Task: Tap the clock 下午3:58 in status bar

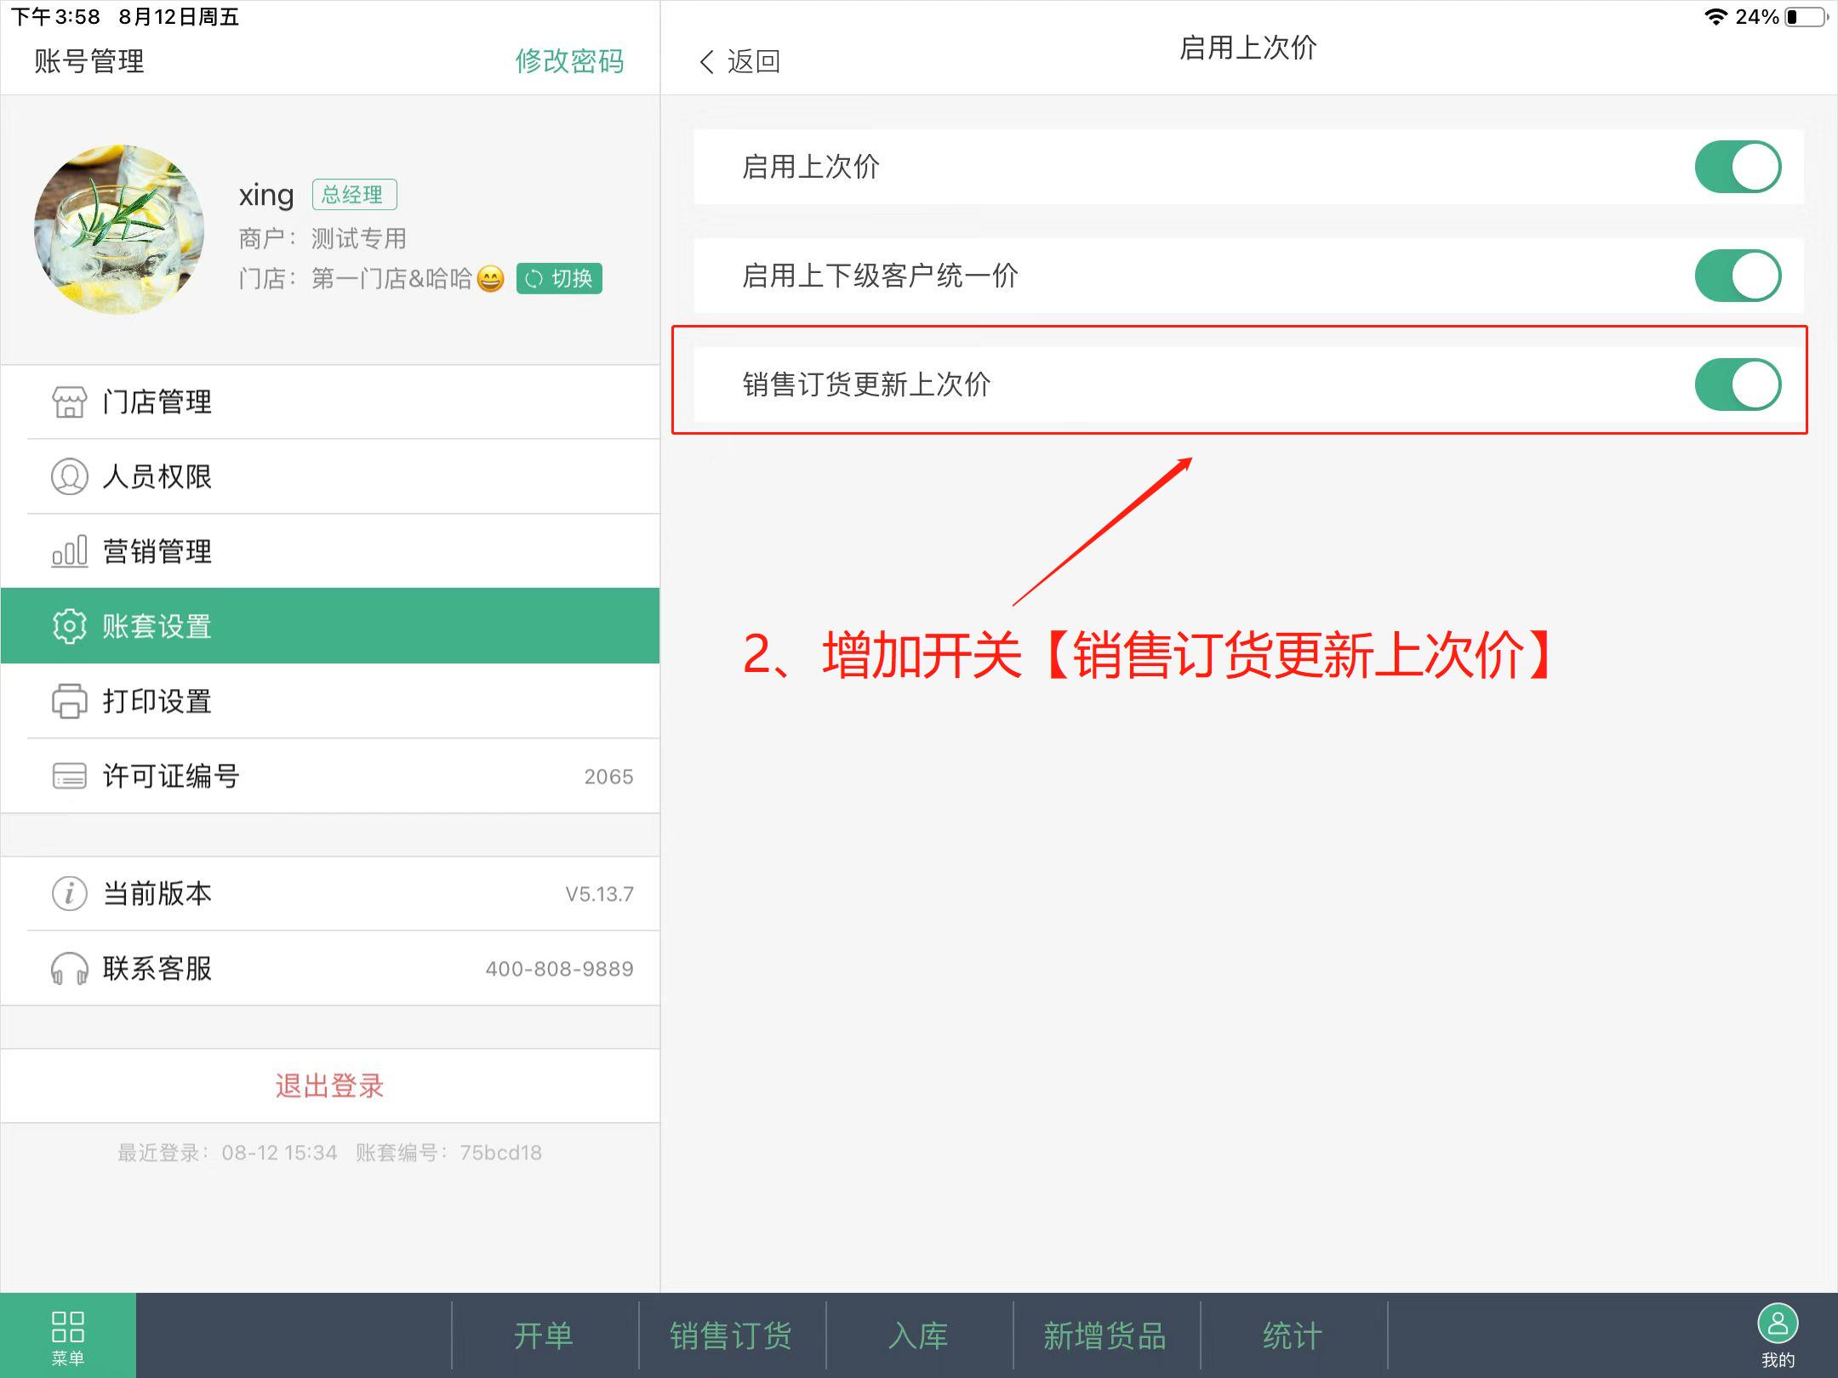Action: (55, 17)
